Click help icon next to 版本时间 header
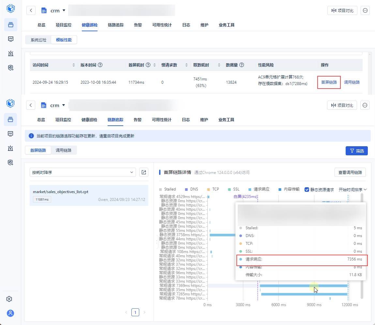Screen dimensions: 375x325 click(100, 65)
